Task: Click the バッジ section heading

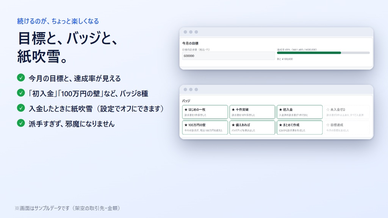Action: pos(186,101)
